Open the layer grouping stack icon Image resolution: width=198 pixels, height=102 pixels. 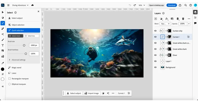(x=178, y=19)
